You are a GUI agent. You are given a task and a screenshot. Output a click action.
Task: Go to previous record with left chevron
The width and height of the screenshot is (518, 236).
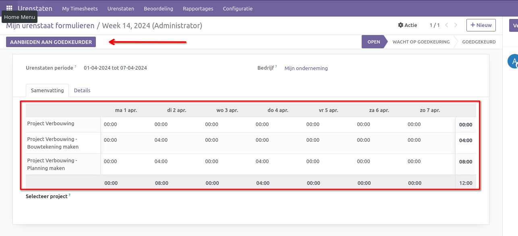pyautogui.click(x=447, y=25)
